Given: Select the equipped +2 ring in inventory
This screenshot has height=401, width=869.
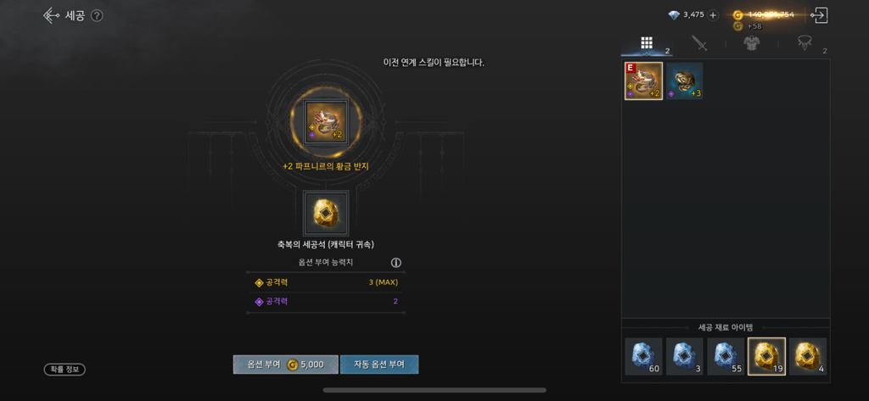Looking at the screenshot, I should [x=643, y=81].
